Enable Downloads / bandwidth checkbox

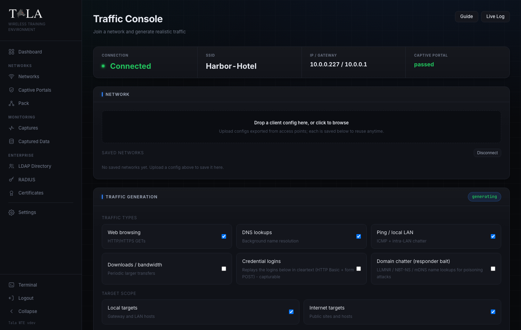[x=224, y=269]
